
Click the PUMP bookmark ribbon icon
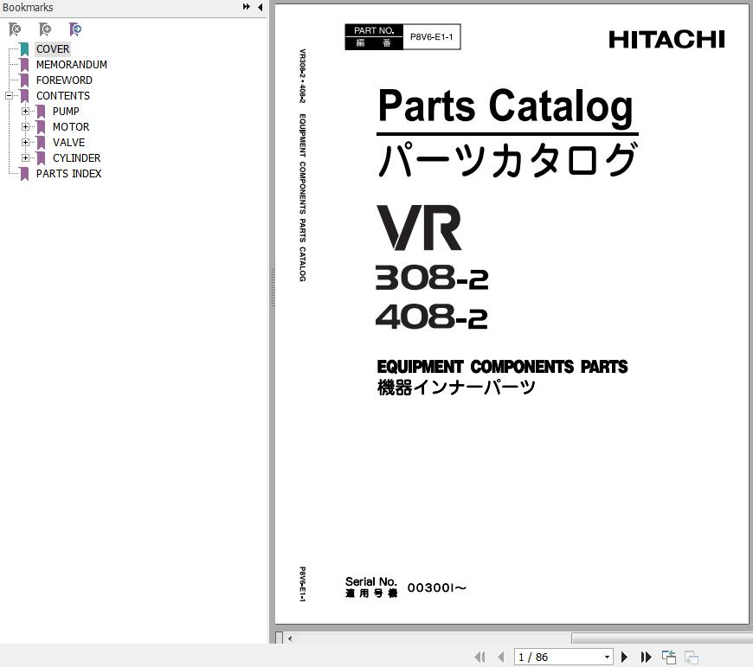pos(41,112)
